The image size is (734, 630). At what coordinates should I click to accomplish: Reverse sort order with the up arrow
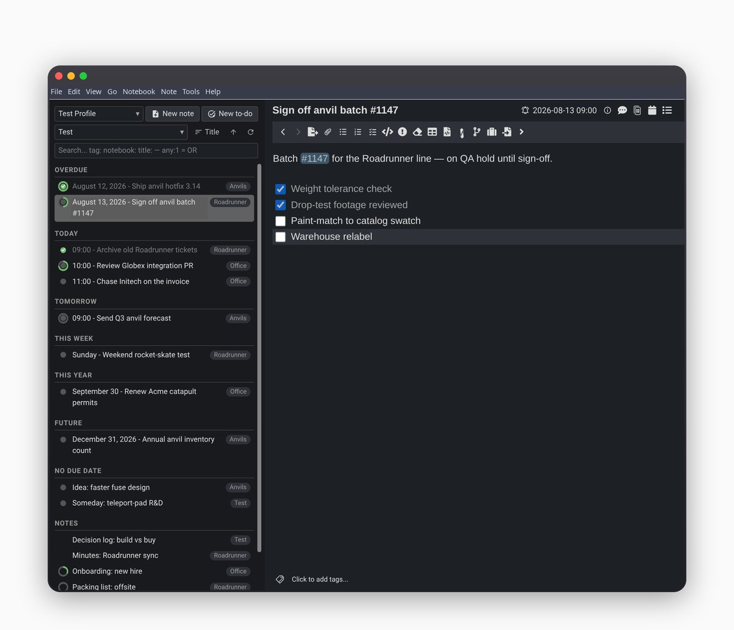(233, 132)
